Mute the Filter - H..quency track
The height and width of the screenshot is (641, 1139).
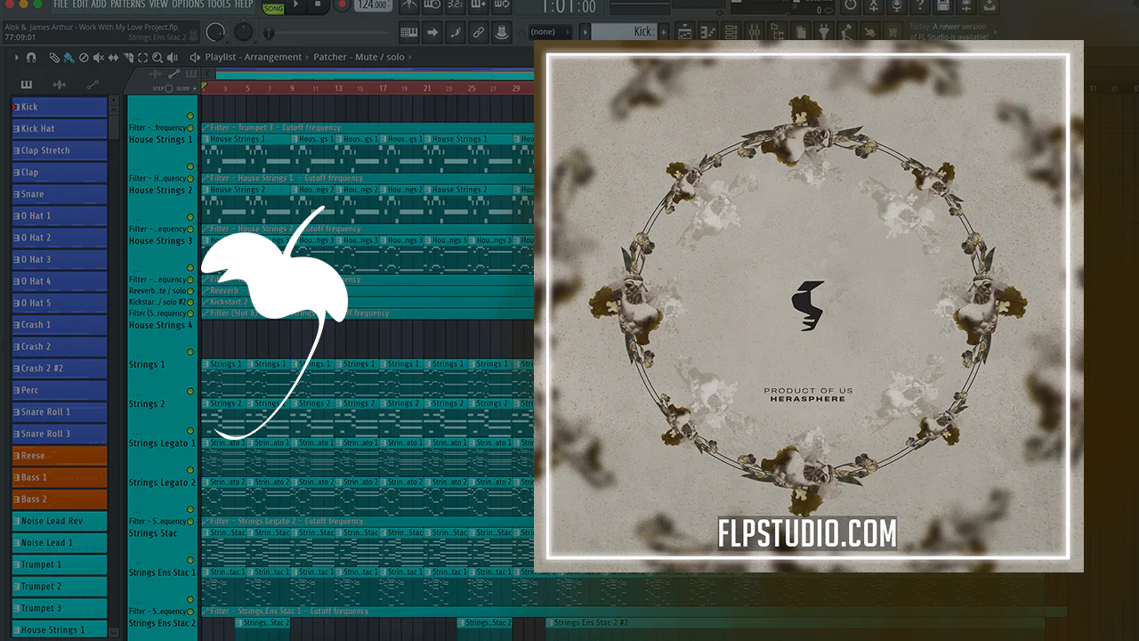click(x=190, y=179)
